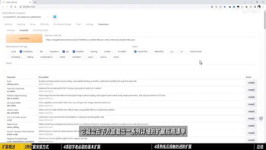Uncheck the installed tag checkbox
The image size is (266, 150).
click(74, 51)
